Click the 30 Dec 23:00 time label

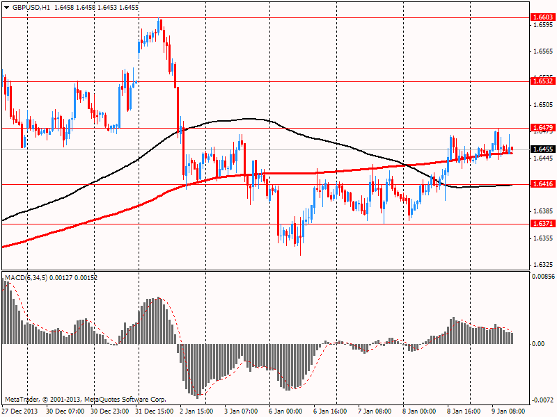click(x=110, y=411)
